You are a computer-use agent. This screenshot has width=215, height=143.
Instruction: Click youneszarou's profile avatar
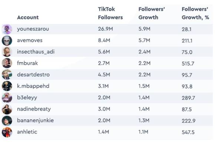7,29
